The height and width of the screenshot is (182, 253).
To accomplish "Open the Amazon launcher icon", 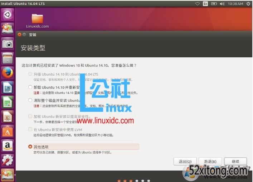I will [x=8, y=146].
